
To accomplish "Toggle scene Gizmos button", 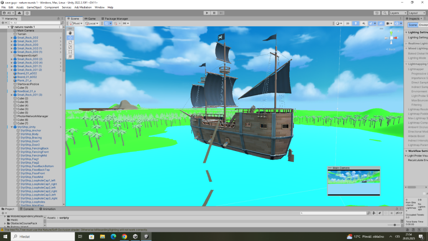I will pyautogui.click(x=397, y=23).
